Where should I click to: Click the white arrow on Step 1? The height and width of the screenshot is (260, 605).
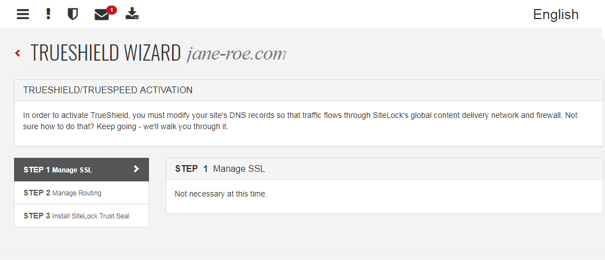pos(136,168)
